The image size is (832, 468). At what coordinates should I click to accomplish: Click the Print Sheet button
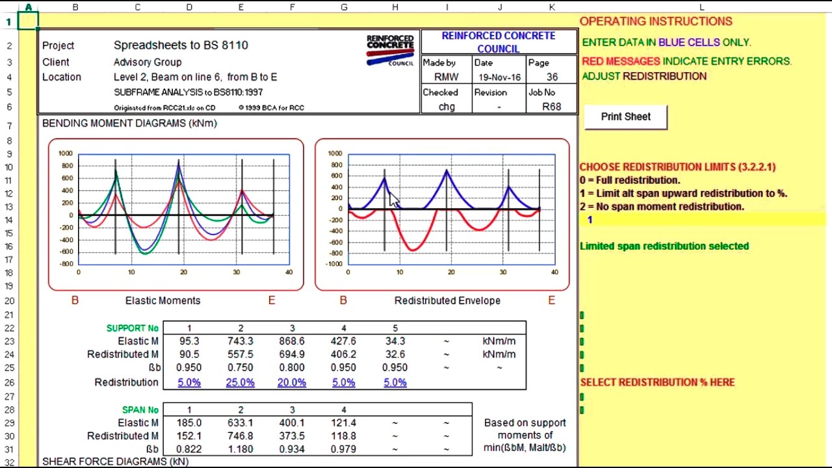(625, 117)
